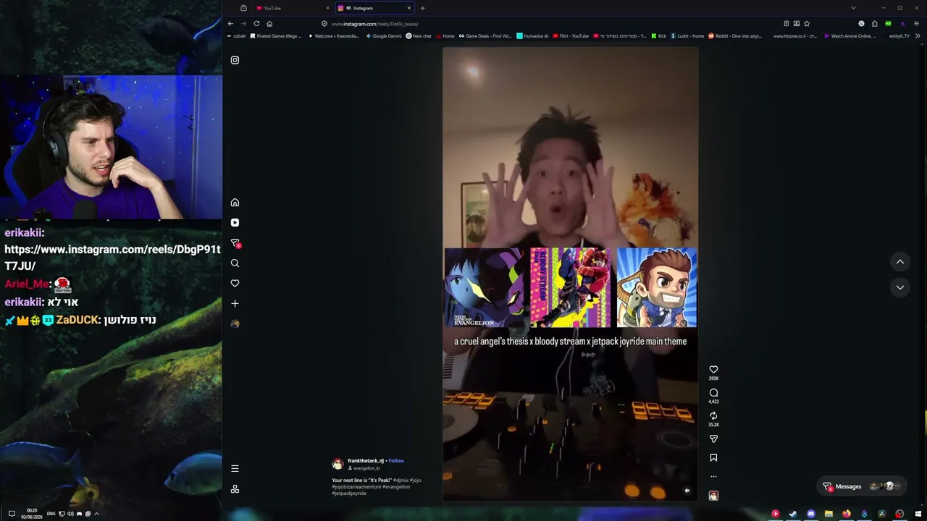Click the Instagram logo in the sidebar

235,60
